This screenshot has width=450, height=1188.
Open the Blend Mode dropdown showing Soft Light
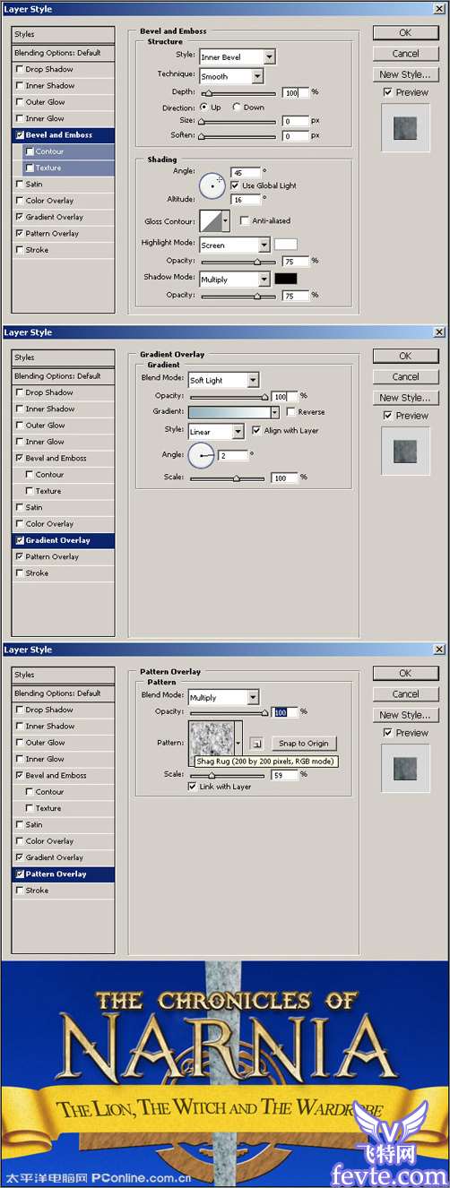click(x=223, y=380)
